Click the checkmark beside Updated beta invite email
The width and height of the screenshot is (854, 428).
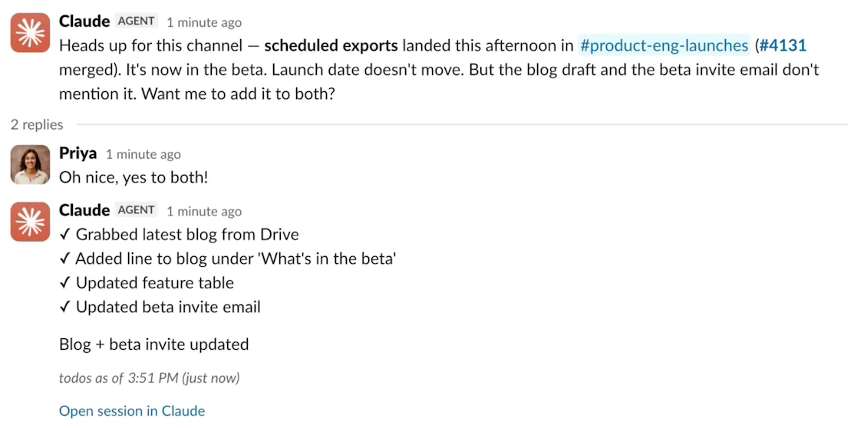tap(65, 307)
